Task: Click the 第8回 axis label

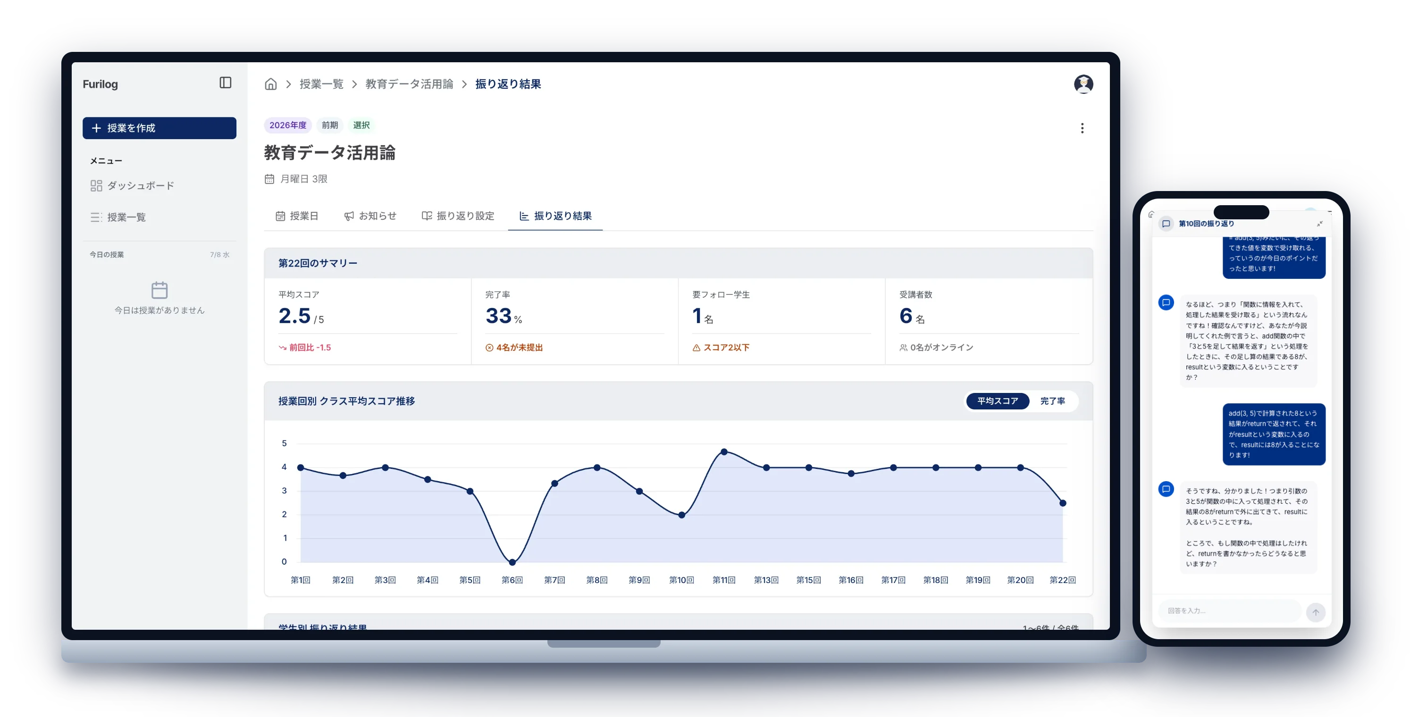Action: pos(596,580)
